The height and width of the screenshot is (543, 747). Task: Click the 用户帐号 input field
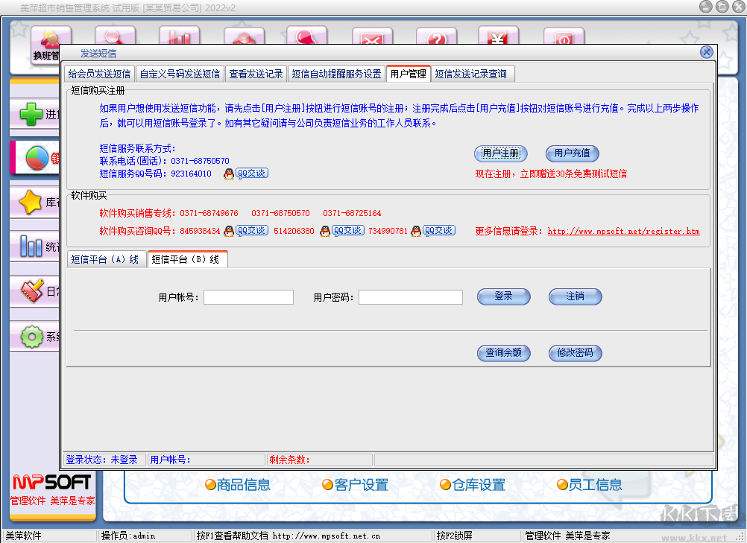tap(248, 297)
